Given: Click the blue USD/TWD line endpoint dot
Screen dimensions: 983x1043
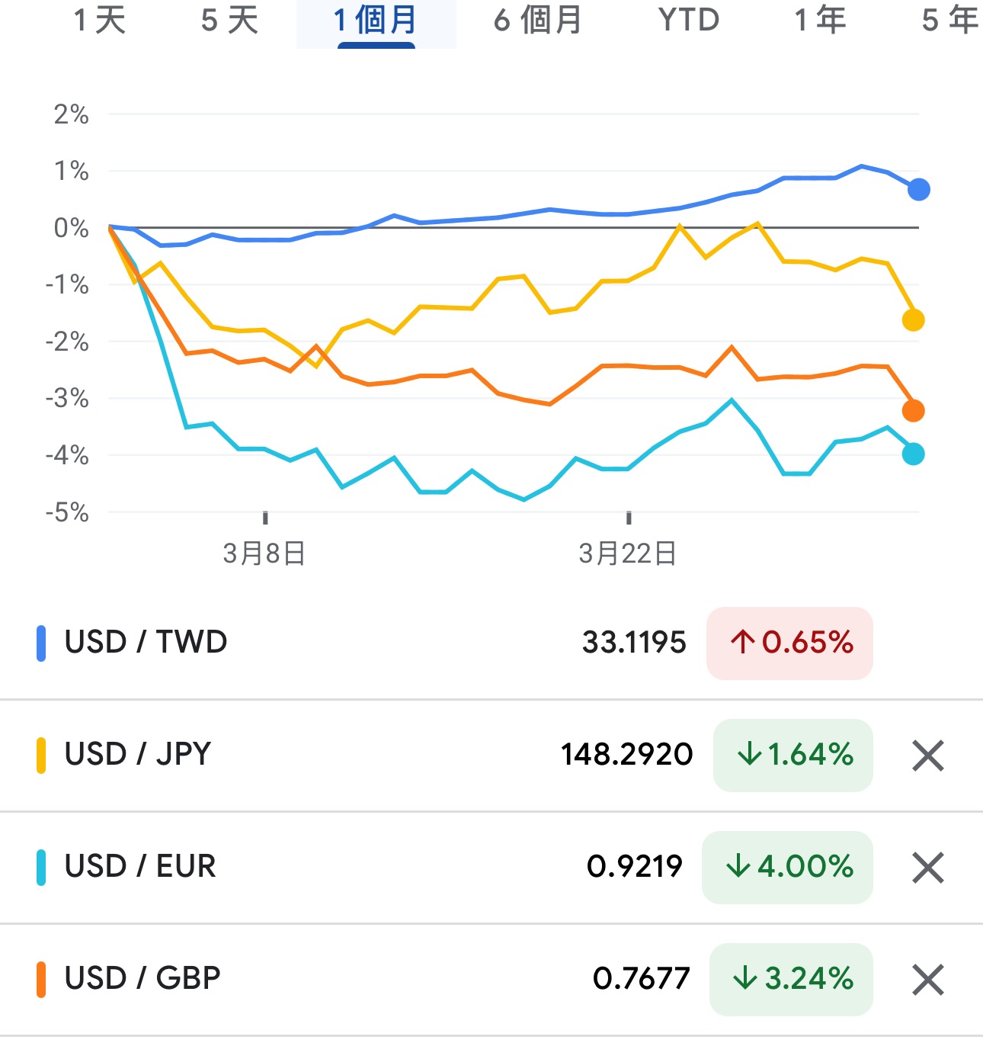Looking at the screenshot, I should (x=919, y=189).
